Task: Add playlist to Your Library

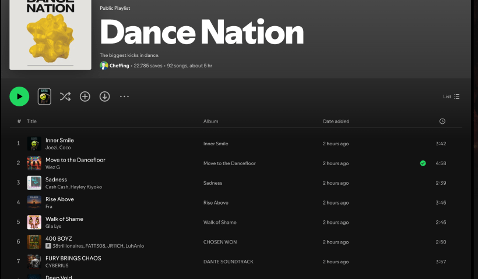Action: coord(85,96)
